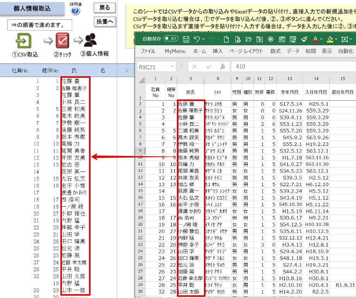The image size is (356, 298).
Task: Open the ③個人情報 people icon
Action: 91,40
